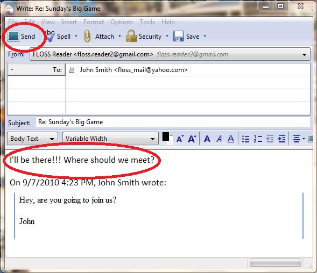The width and height of the screenshot is (317, 273).
Task: Open the Attach dropdown arrow
Action: tap(119, 37)
